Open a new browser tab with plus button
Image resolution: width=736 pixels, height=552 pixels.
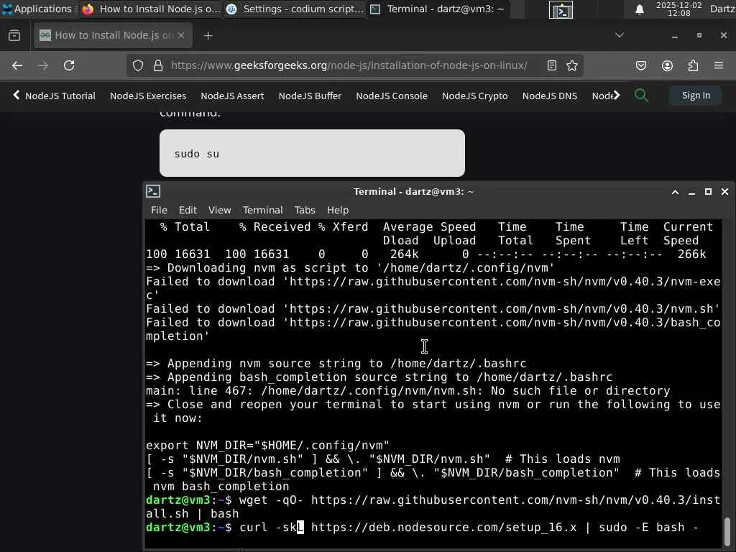(208, 36)
